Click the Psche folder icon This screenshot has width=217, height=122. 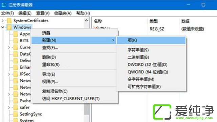pos(16,101)
